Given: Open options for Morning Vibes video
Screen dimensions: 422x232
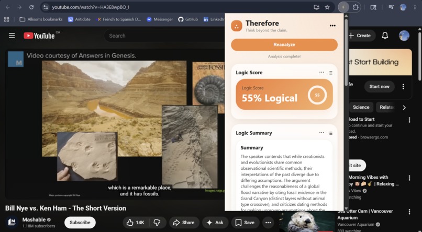Looking at the screenshot, I should pyautogui.click(x=409, y=178).
